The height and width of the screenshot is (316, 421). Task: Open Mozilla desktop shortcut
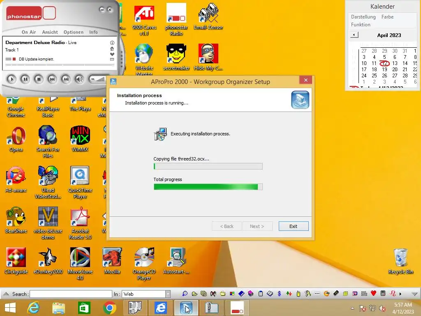pos(112,261)
